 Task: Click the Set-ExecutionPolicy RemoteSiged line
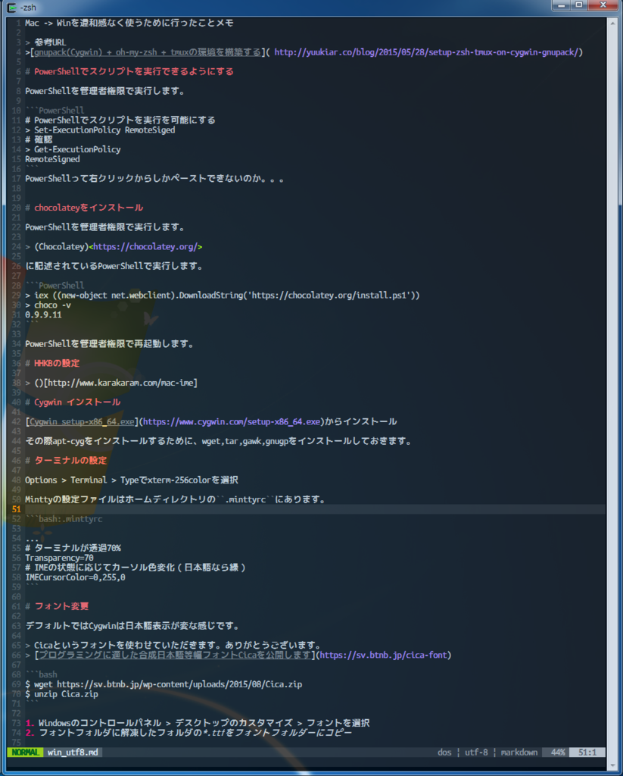pyautogui.click(x=100, y=130)
